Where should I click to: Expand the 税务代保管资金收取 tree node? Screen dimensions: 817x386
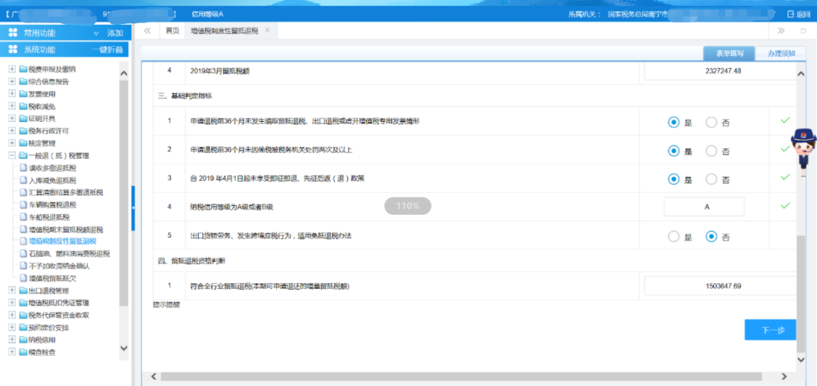12,315
